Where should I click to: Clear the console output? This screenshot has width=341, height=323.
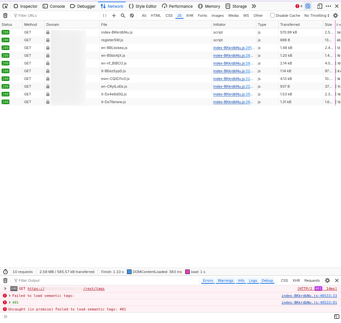click(5, 280)
